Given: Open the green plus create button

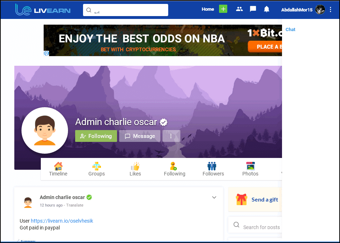Looking at the screenshot, I should [x=223, y=9].
